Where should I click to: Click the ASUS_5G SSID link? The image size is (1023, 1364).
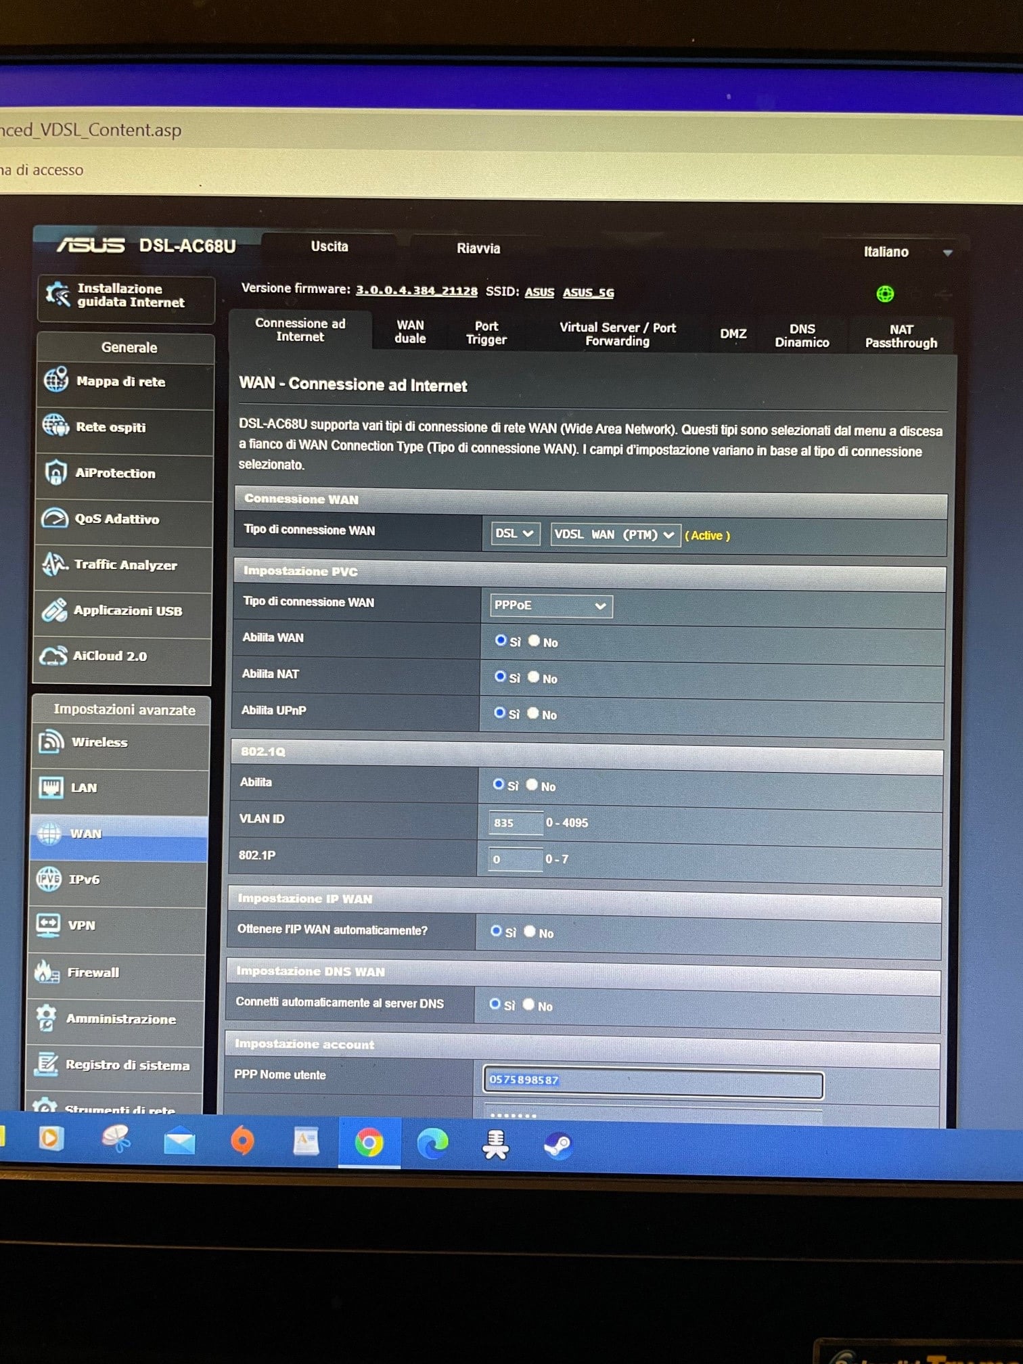tap(589, 293)
